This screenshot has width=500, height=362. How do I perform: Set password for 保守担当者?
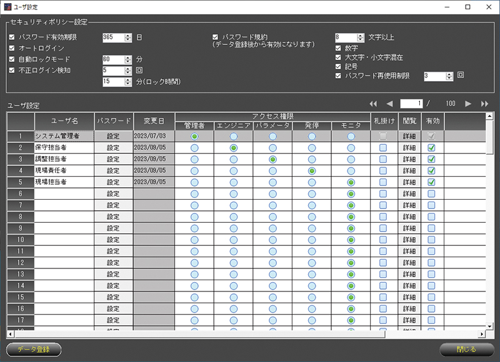114,148
